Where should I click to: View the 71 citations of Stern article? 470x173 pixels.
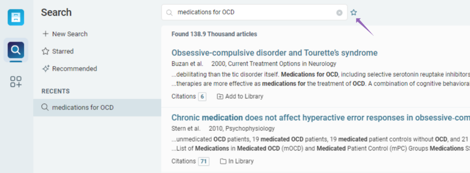pyautogui.click(x=203, y=162)
